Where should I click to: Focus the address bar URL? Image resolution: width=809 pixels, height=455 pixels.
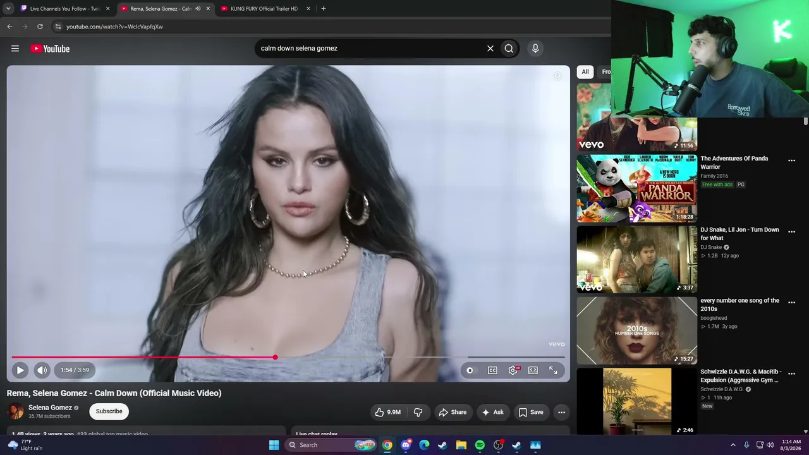point(114,27)
